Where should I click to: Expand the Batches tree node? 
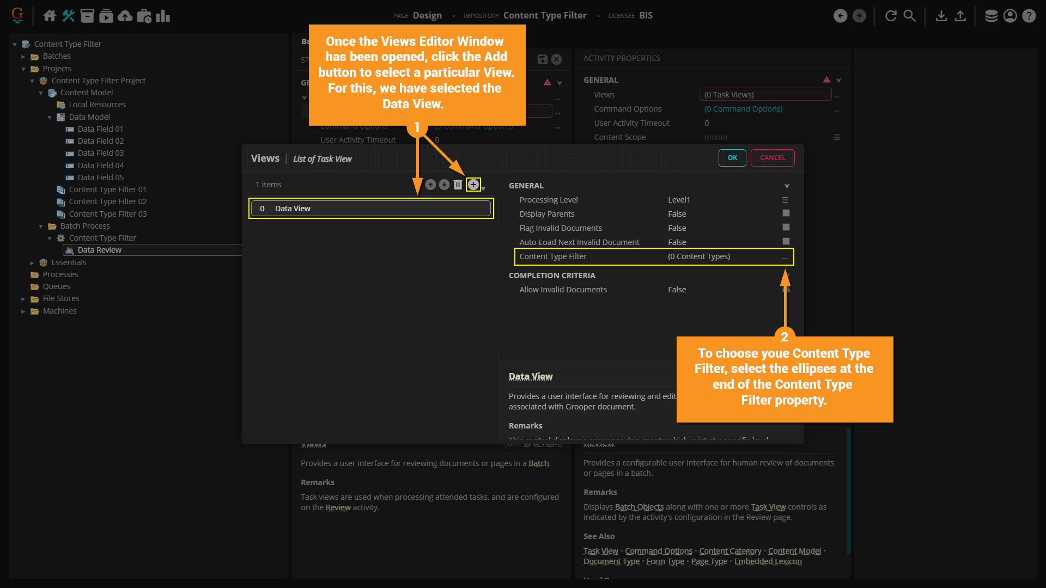tap(23, 56)
